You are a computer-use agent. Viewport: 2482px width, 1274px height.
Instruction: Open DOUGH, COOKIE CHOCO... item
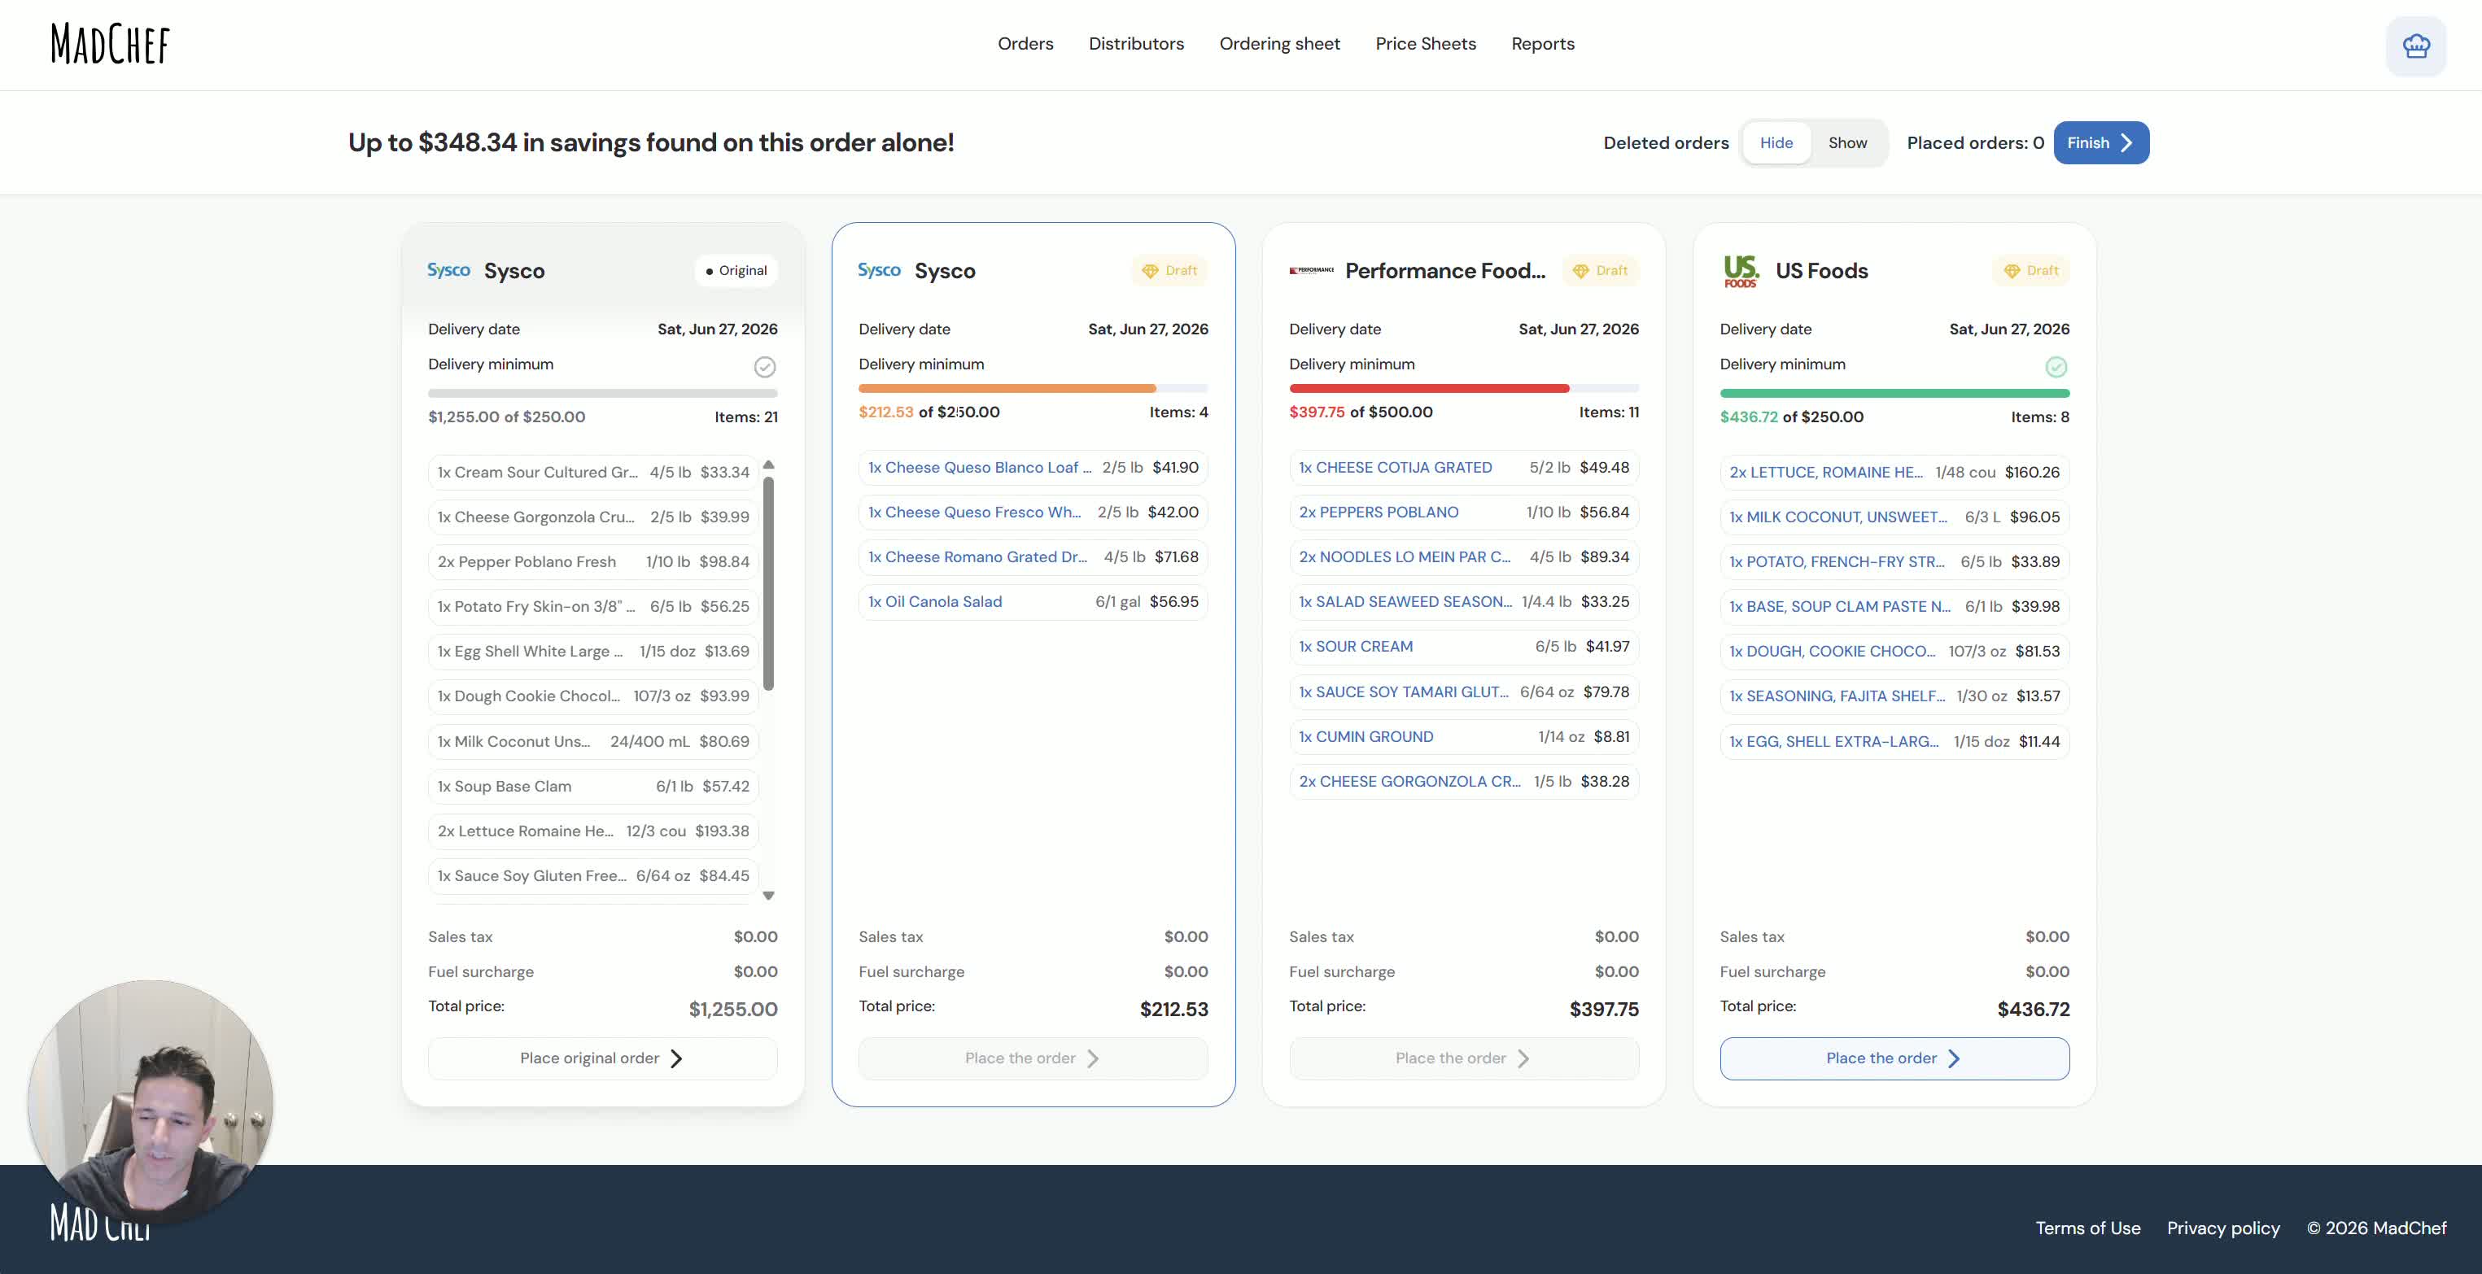[x=1894, y=651]
